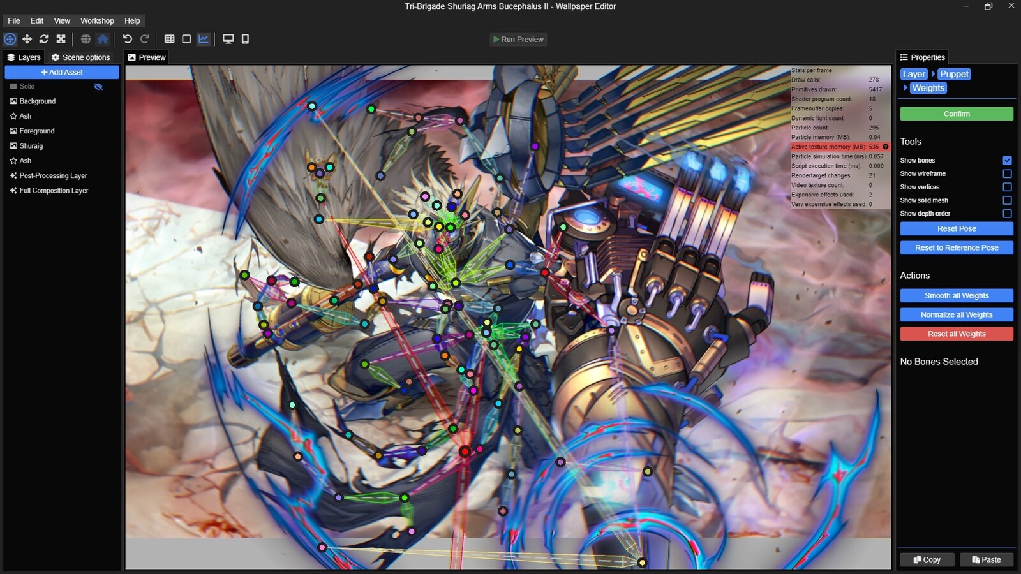Select the Scale tool
This screenshot has height=574, width=1021.
61,39
